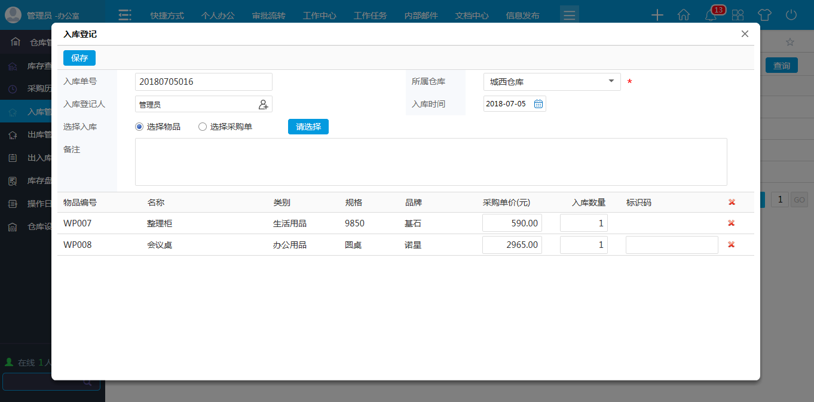
Task: Collapse the sidebar using the menu toggle
Action: [x=124, y=16]
